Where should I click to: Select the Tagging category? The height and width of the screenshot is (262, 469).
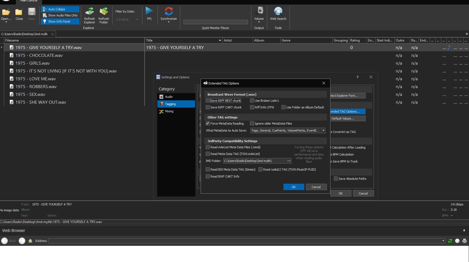176,104
